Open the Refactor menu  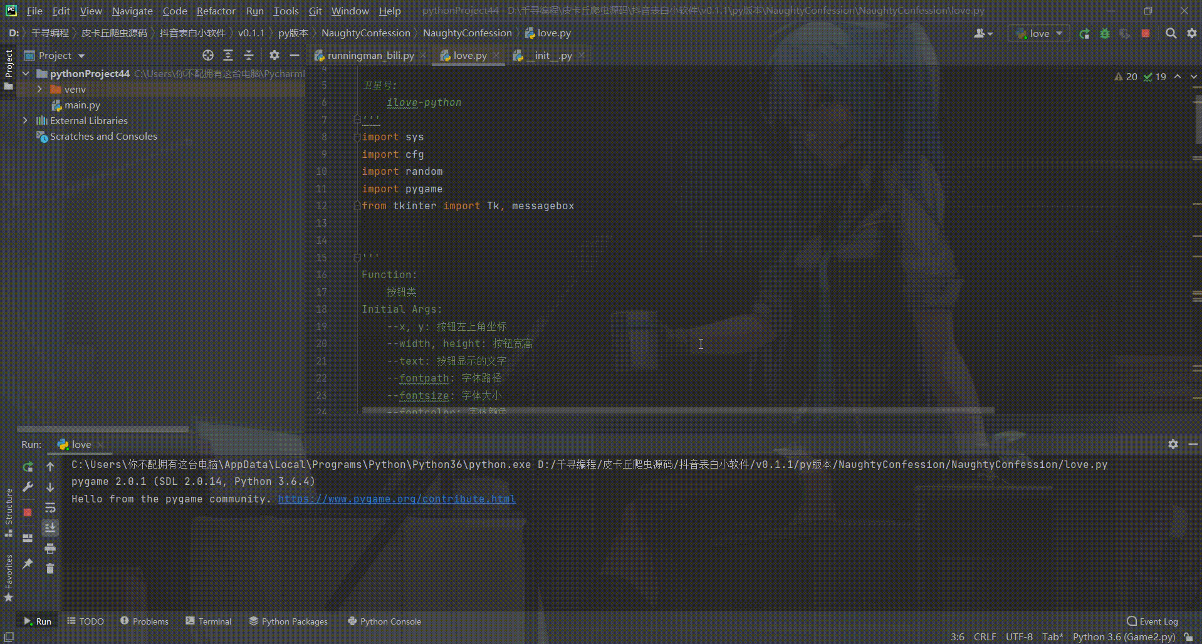coord(216,11)
